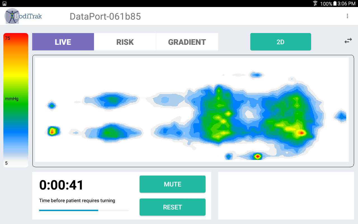This screenshot has width=358, height=224.
Task: Mute the turning alarm
Action: click(x=172, y=184)
